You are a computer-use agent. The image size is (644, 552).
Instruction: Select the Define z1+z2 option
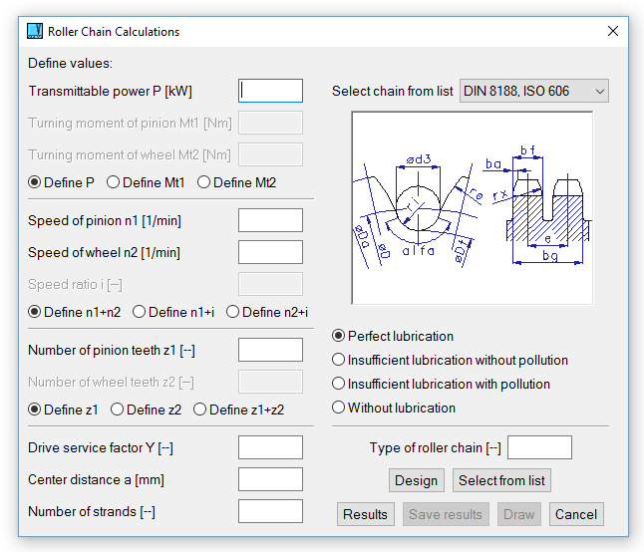200,410
